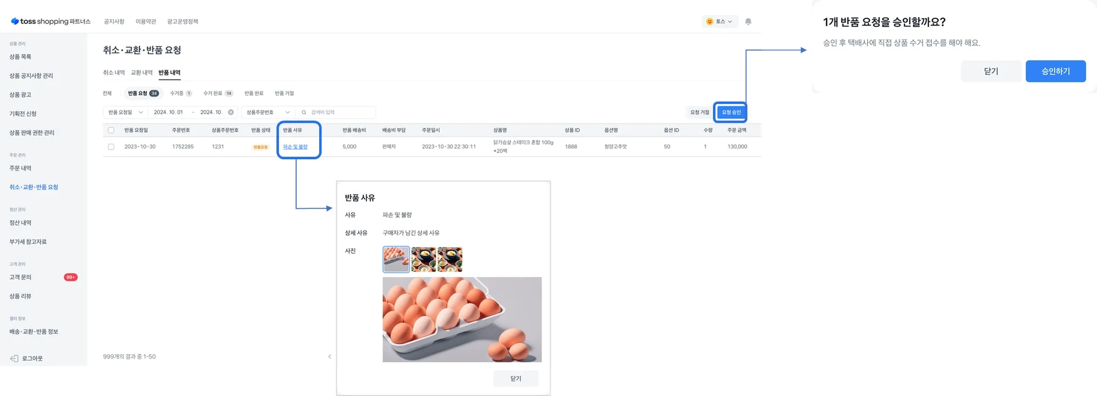
Task: Click the 로그아웃 logout icon
Action: (14, 358)
